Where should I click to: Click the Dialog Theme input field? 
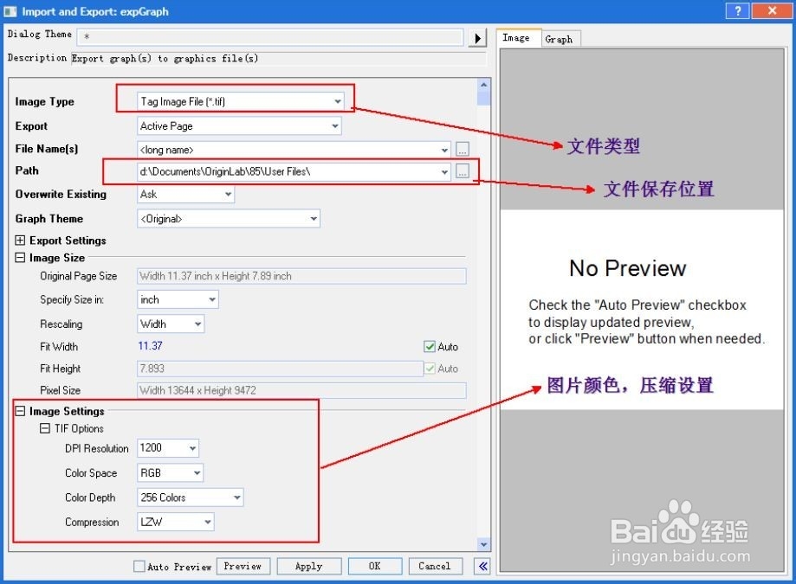(x=270, y=36)
